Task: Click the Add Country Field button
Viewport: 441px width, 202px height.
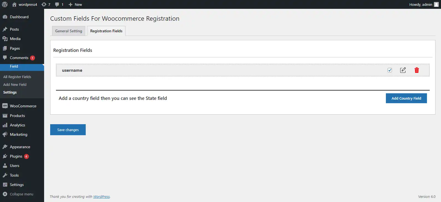Action: tap(406, 98)
